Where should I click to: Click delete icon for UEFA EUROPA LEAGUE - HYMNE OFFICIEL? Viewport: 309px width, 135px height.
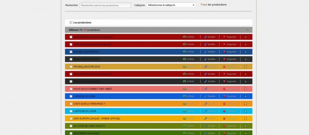224,119
